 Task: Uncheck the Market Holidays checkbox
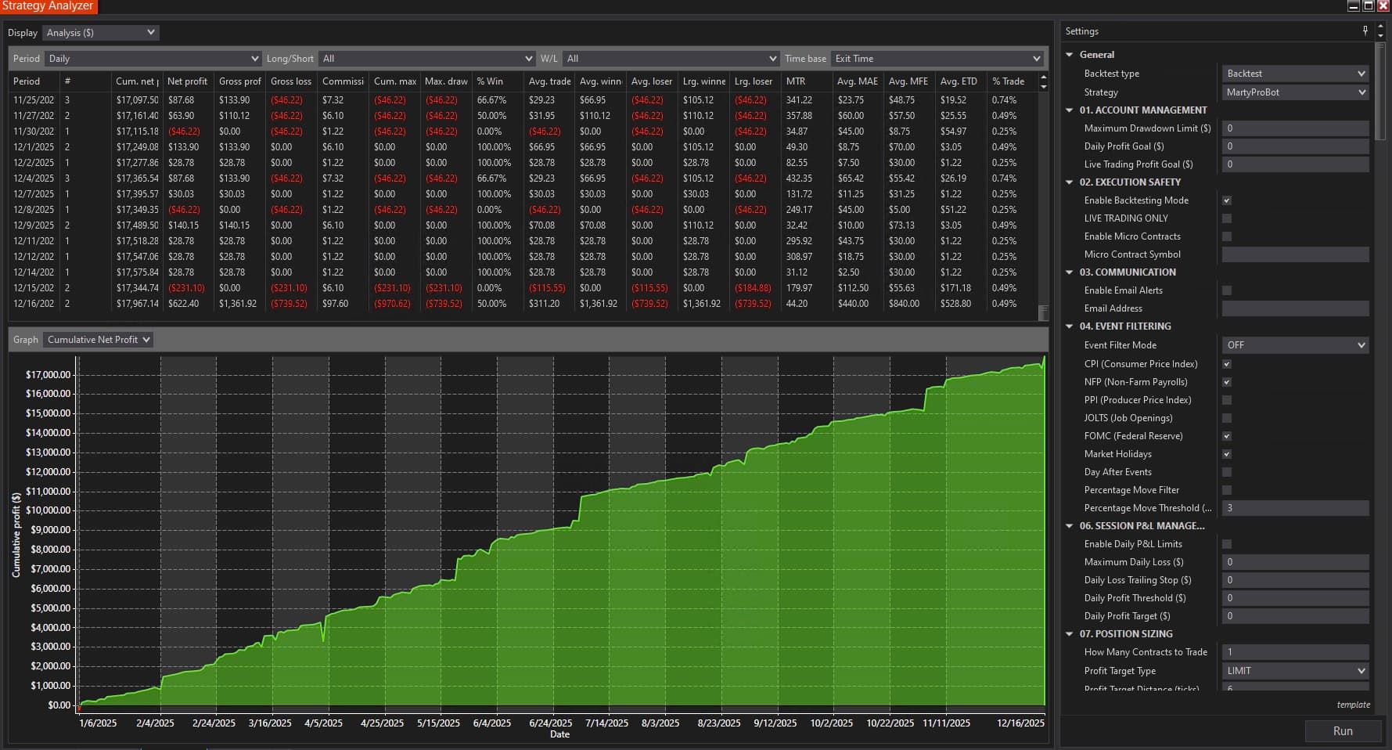tap(1226, 454)
